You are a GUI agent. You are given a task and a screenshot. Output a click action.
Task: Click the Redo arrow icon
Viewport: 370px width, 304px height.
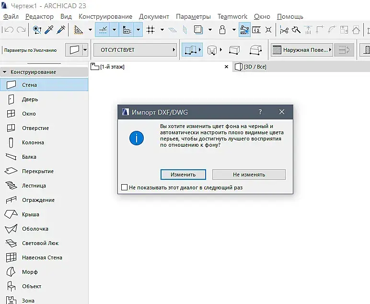[21, 30]
